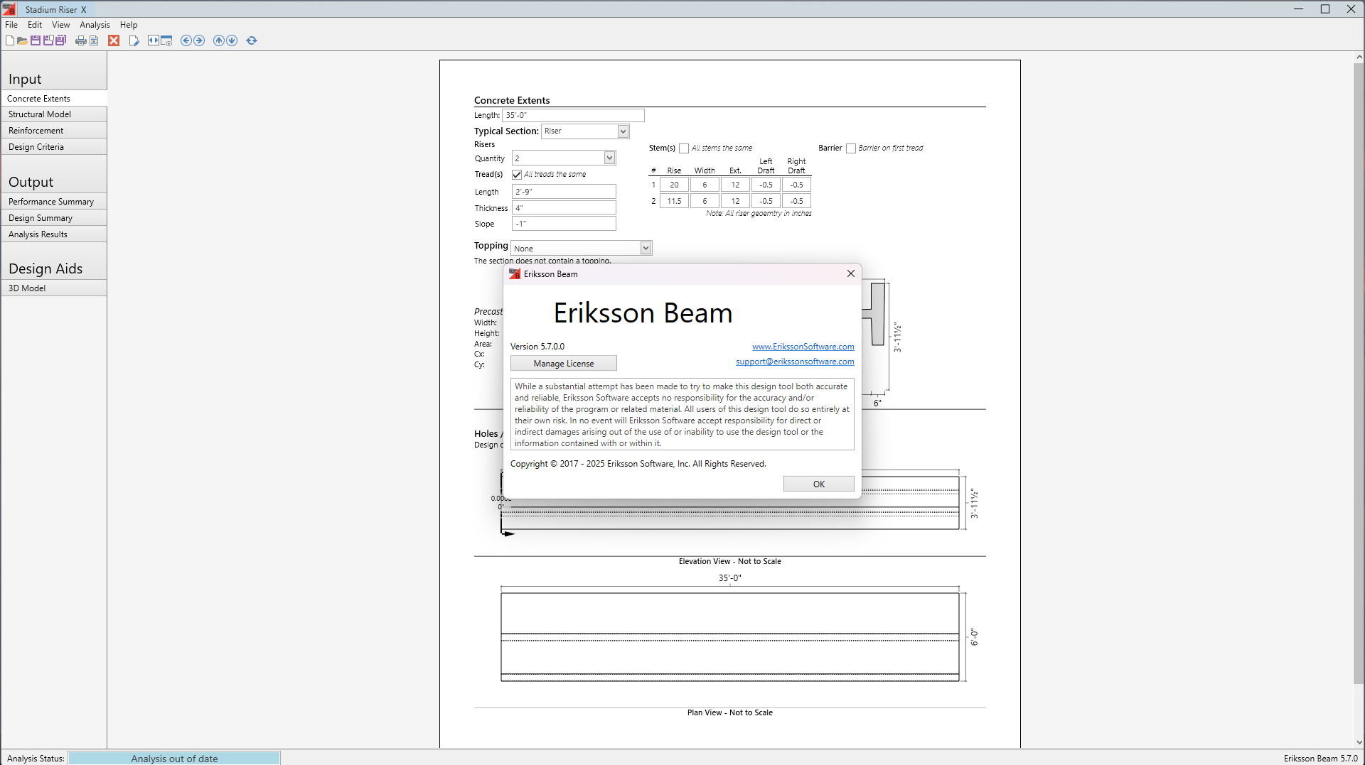
Task: Open print preview icon
Action: point(94,40)
